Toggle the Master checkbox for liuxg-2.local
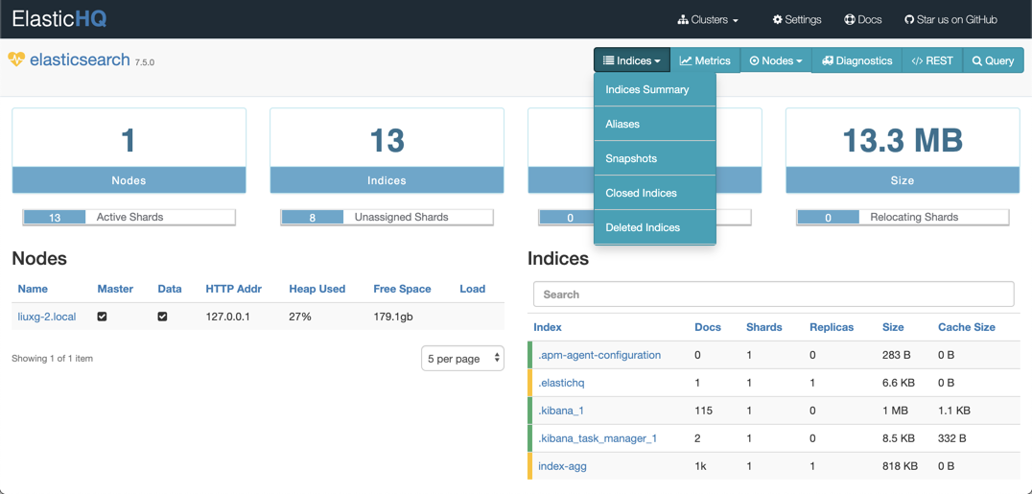Screen dimensions: 1032x494 (102, 317)
